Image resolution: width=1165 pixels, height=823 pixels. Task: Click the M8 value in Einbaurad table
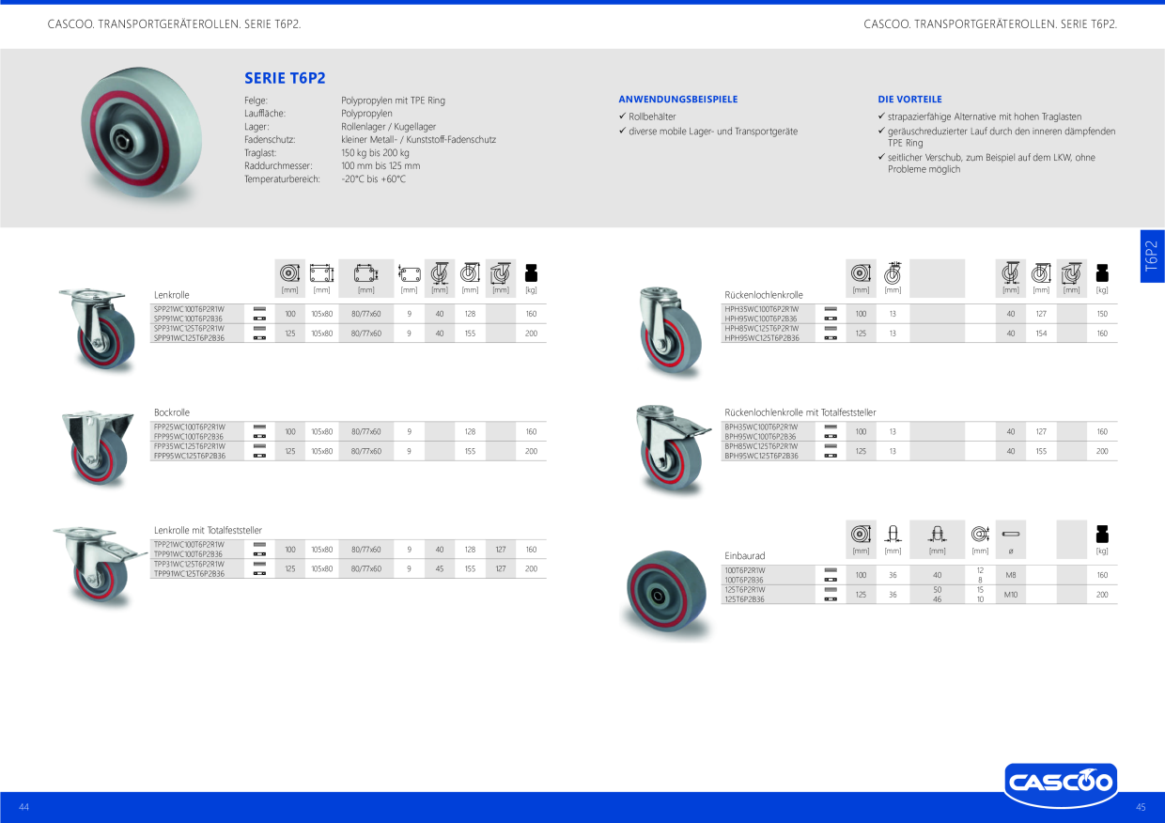pyautogui.click(x=1011, y=575)
